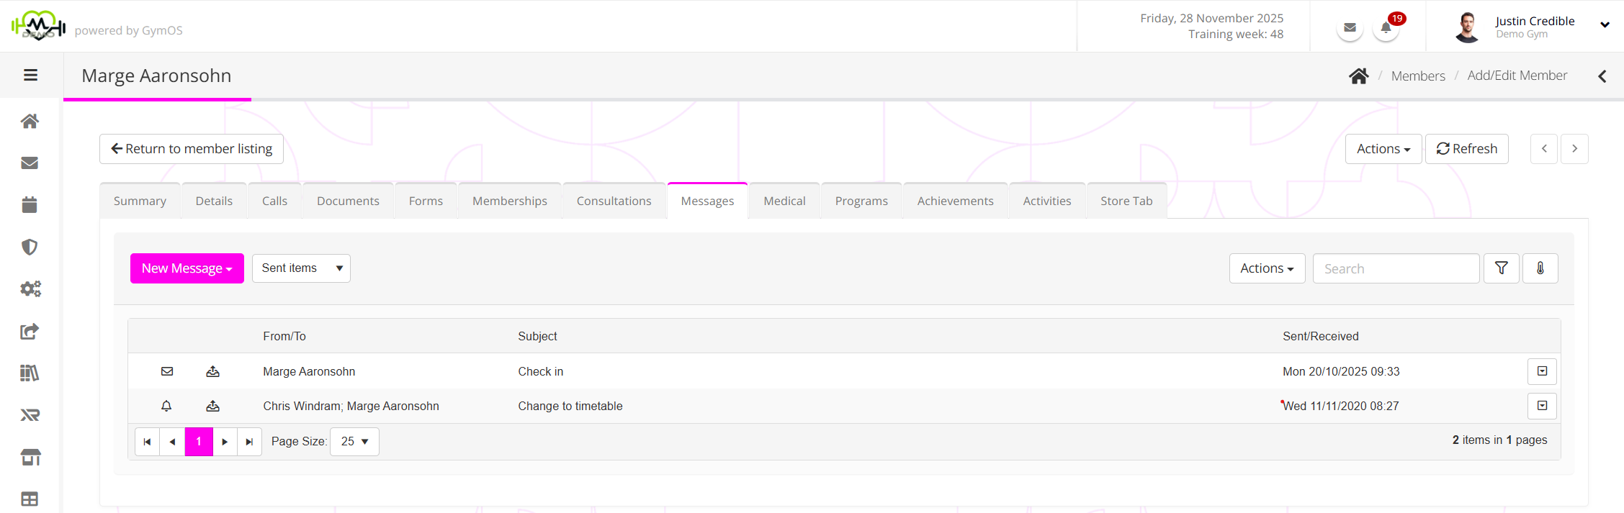1624x513 pixels.
Task: Click the calendar icon in left sidebar
Action: tap(30, 205)
